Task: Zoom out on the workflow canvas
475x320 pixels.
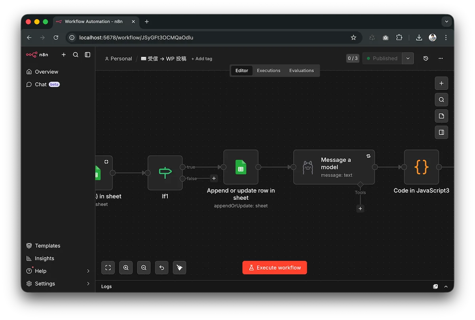Action: point(144,268)
